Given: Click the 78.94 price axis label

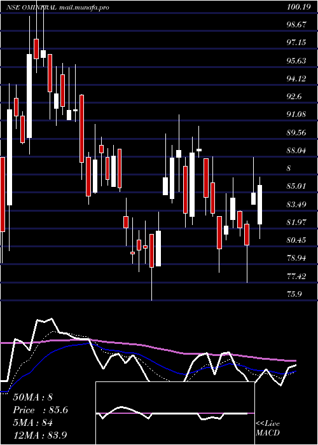Looking at the screenshot, I should (x=297, y=258).
